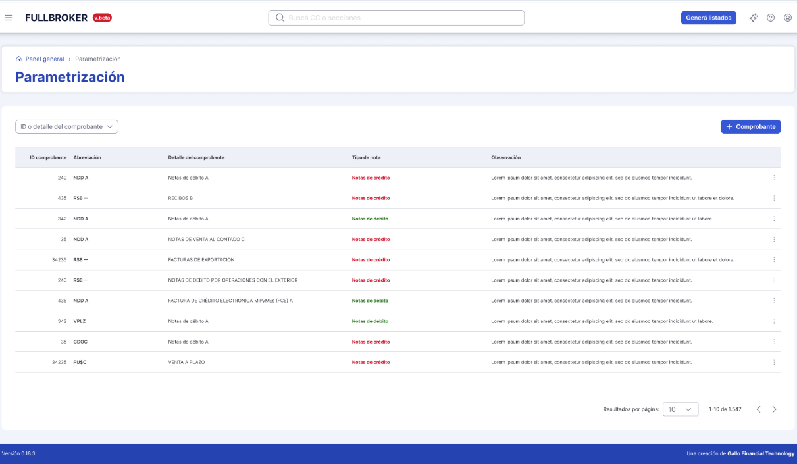Click the ID comprobante column header
797x464 pixels.
(x=48, y=157)
